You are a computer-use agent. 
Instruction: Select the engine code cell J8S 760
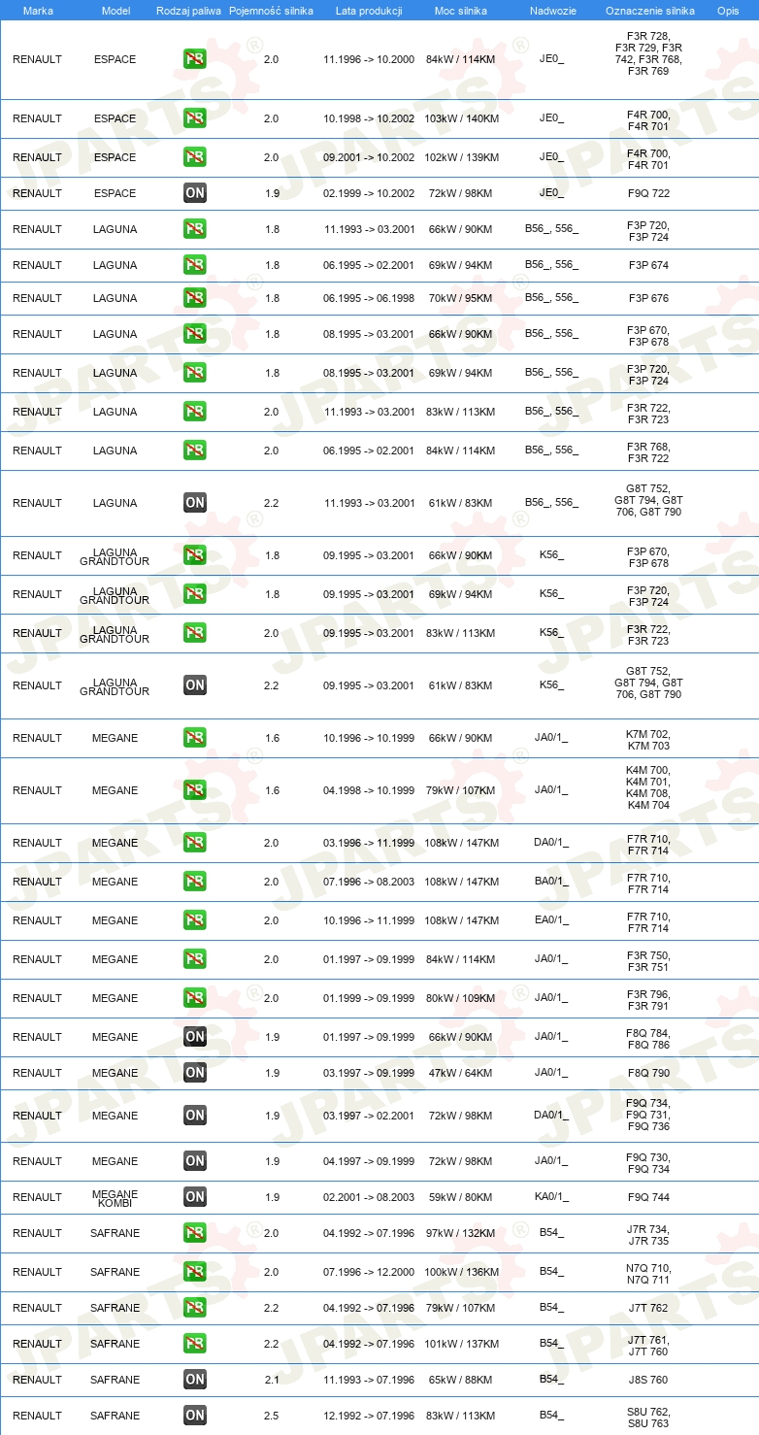click(648, 1380)
